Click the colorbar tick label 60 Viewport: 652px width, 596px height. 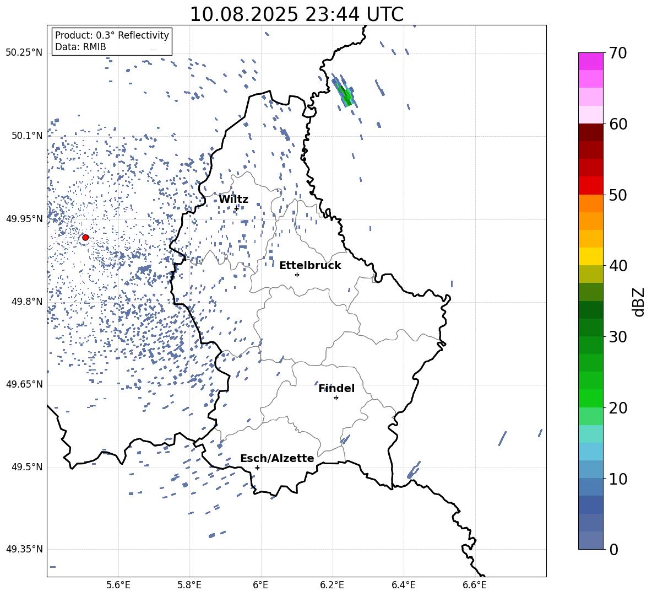pyautogui.click(x=618, y=124)
